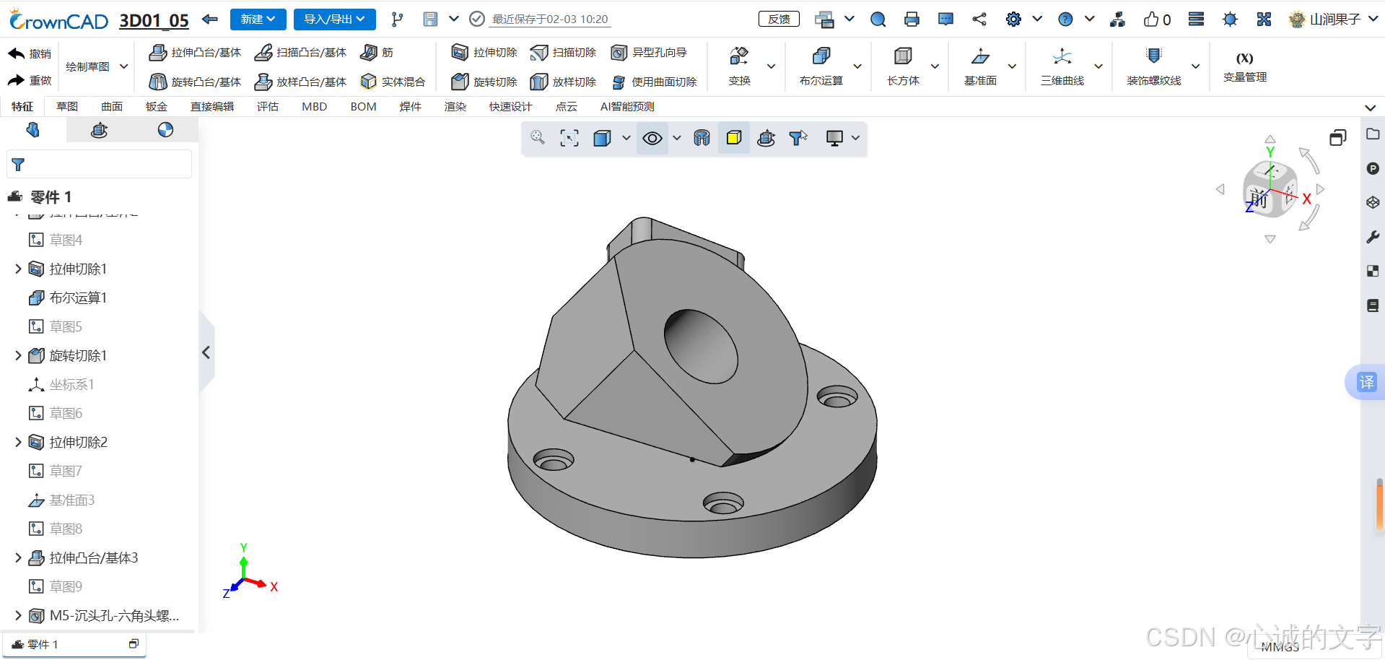Open 变量管理 variable management

[1244, 67]
